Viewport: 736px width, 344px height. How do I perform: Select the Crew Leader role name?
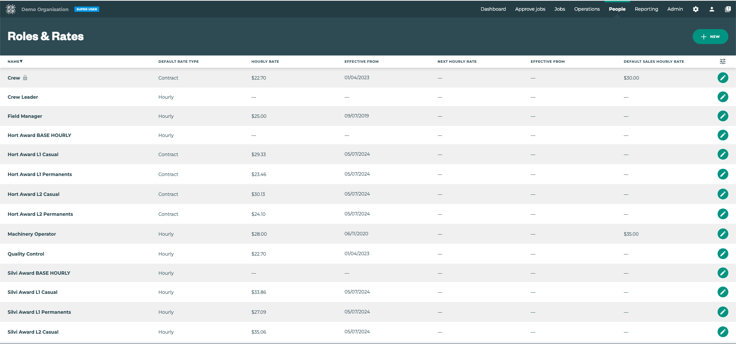click(x=23, y=97)
